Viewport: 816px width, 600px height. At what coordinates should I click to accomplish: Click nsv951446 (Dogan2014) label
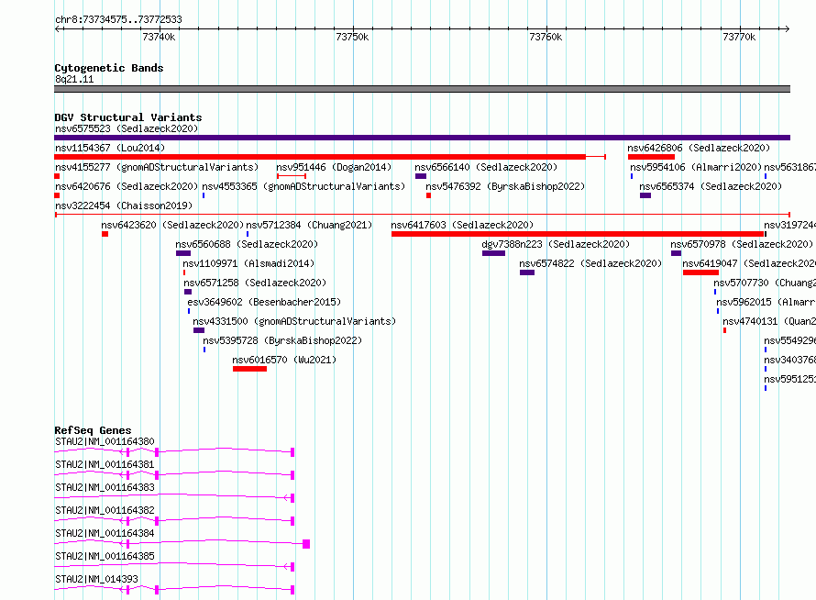334,167
